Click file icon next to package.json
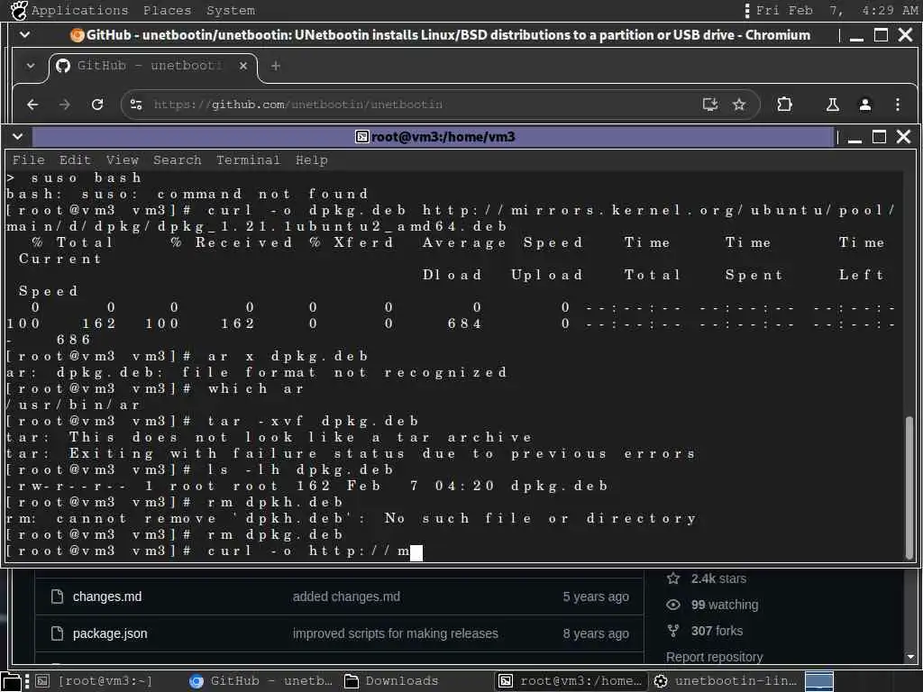The height and width of the screenshot is (692, 923). click(57, 633)
